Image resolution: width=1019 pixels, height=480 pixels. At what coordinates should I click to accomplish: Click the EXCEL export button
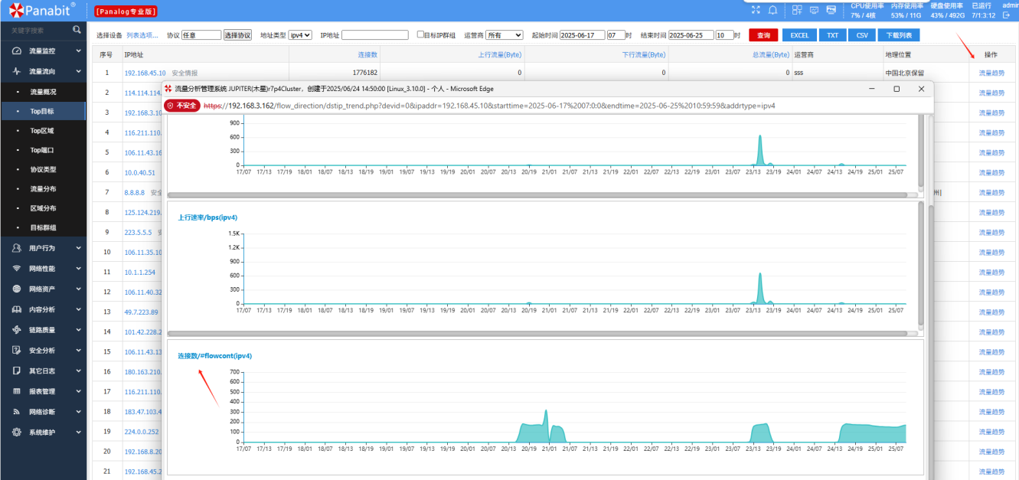[x=799, y=35]
